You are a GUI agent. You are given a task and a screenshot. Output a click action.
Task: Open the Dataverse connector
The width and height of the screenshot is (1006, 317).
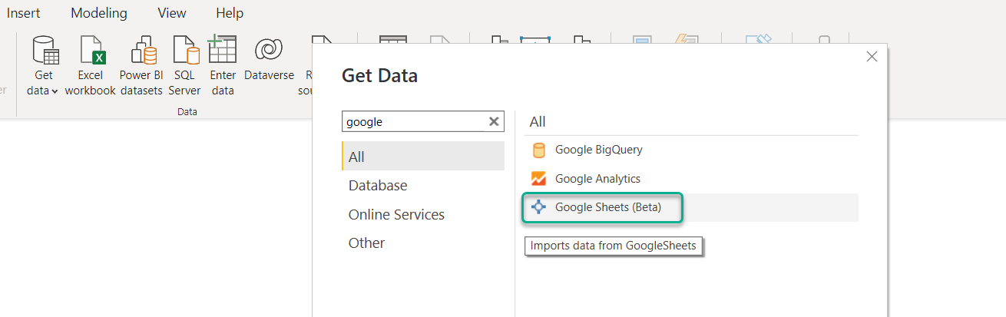269,60
